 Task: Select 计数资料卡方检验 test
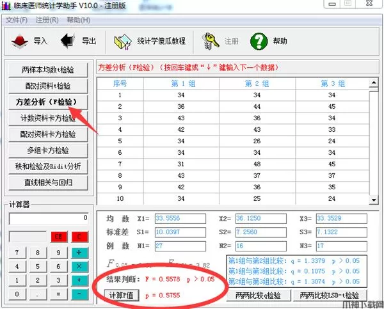coord(48,118)
